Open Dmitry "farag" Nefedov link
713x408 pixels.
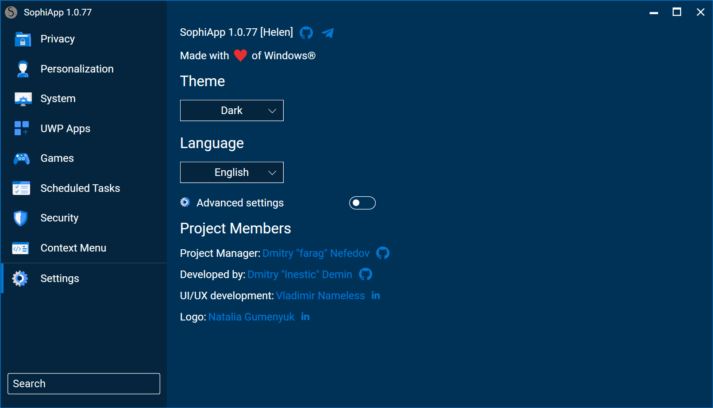[316, 253]
